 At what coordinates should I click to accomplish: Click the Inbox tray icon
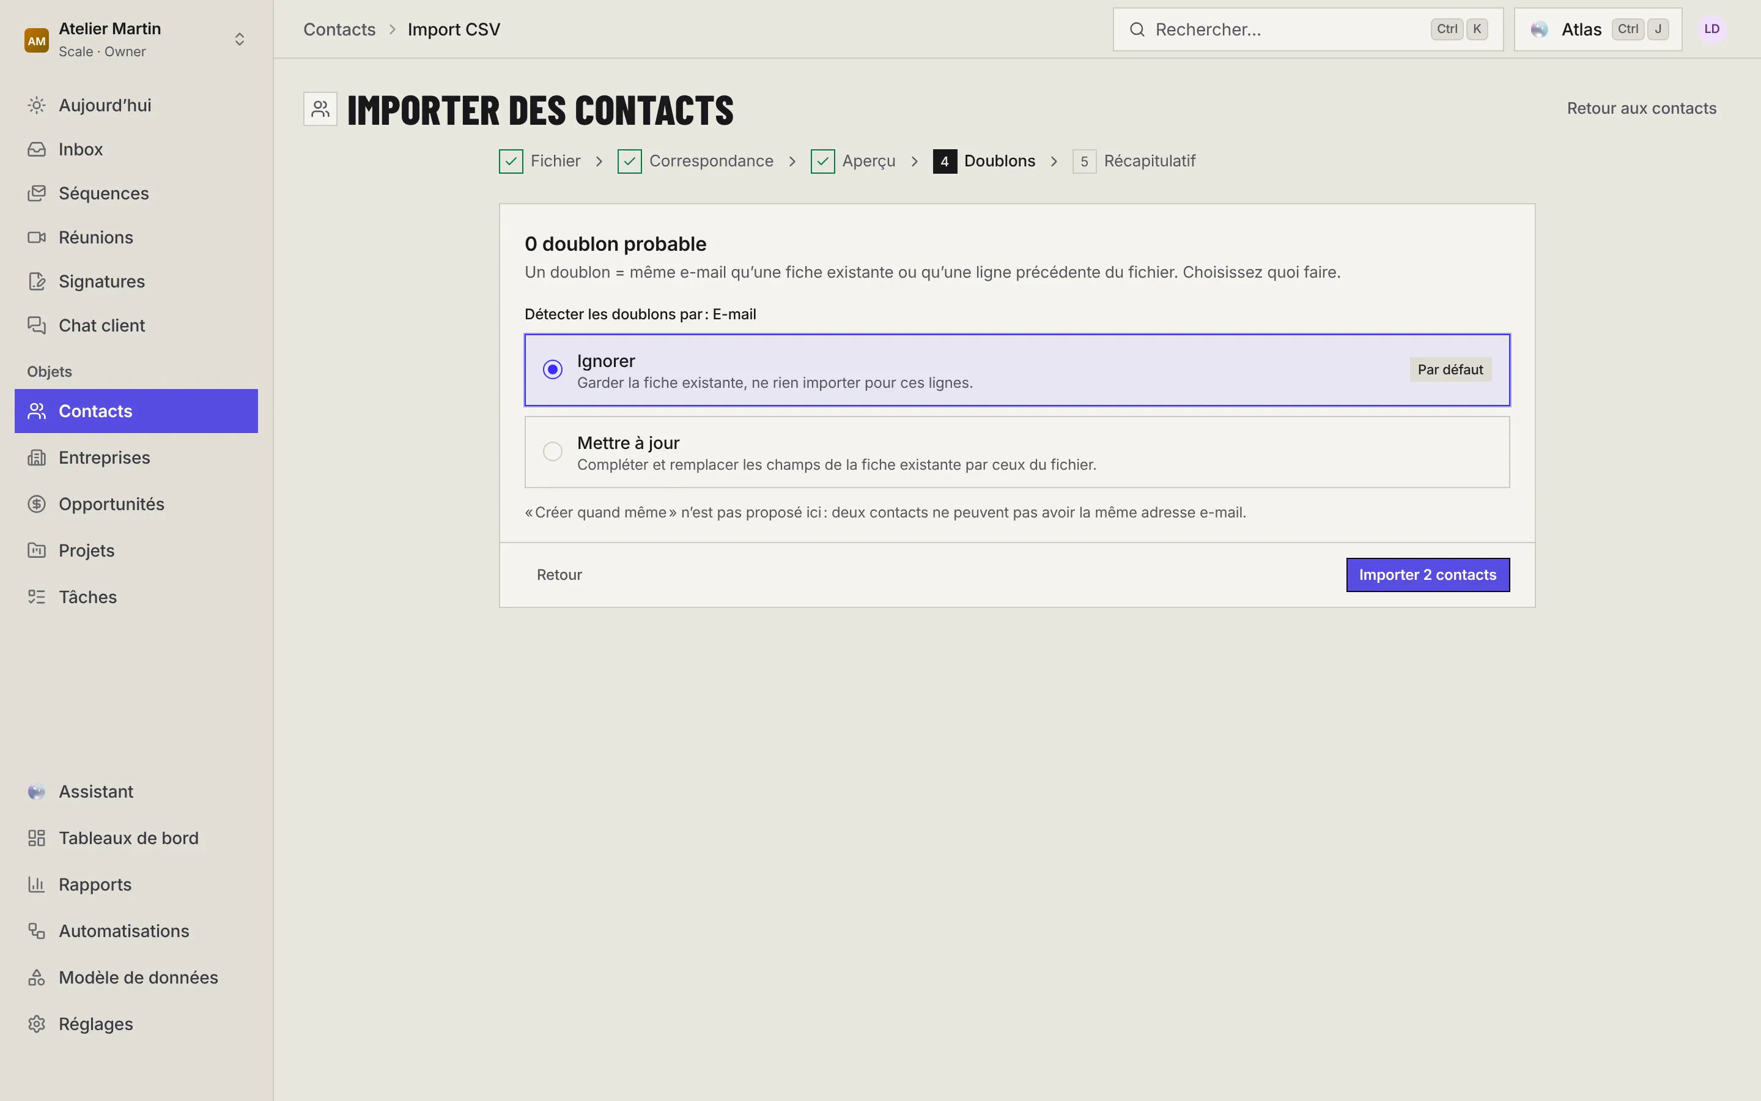point(37,149)
